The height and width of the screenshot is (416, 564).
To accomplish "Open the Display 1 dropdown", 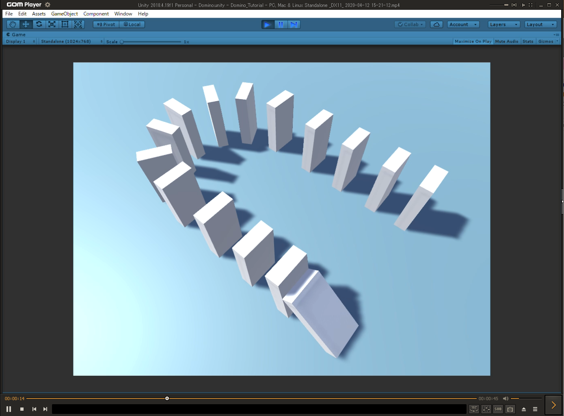I will [x=20, y=41].
